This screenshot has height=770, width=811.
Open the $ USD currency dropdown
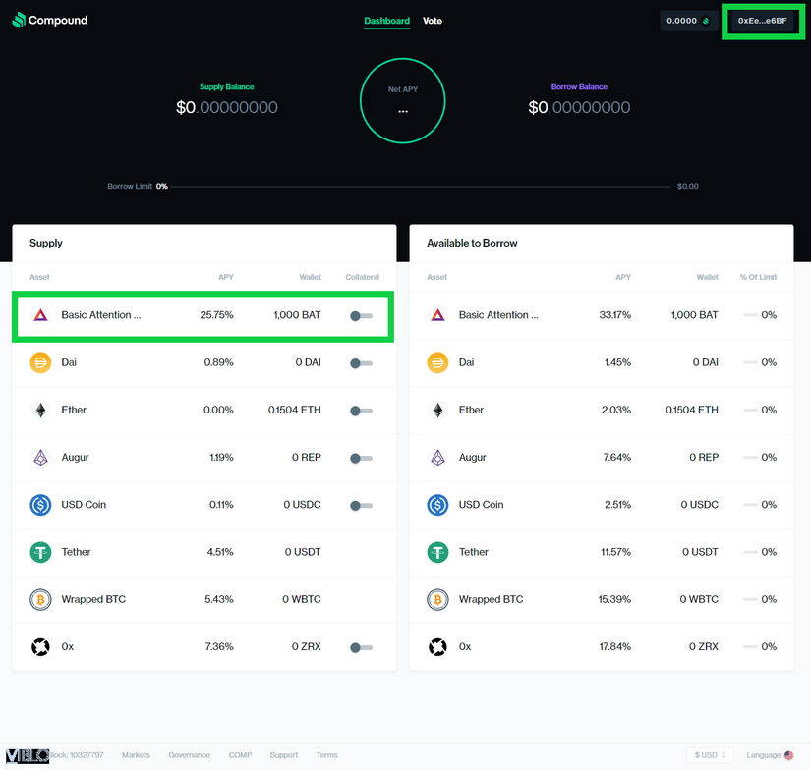coord(710,755)
